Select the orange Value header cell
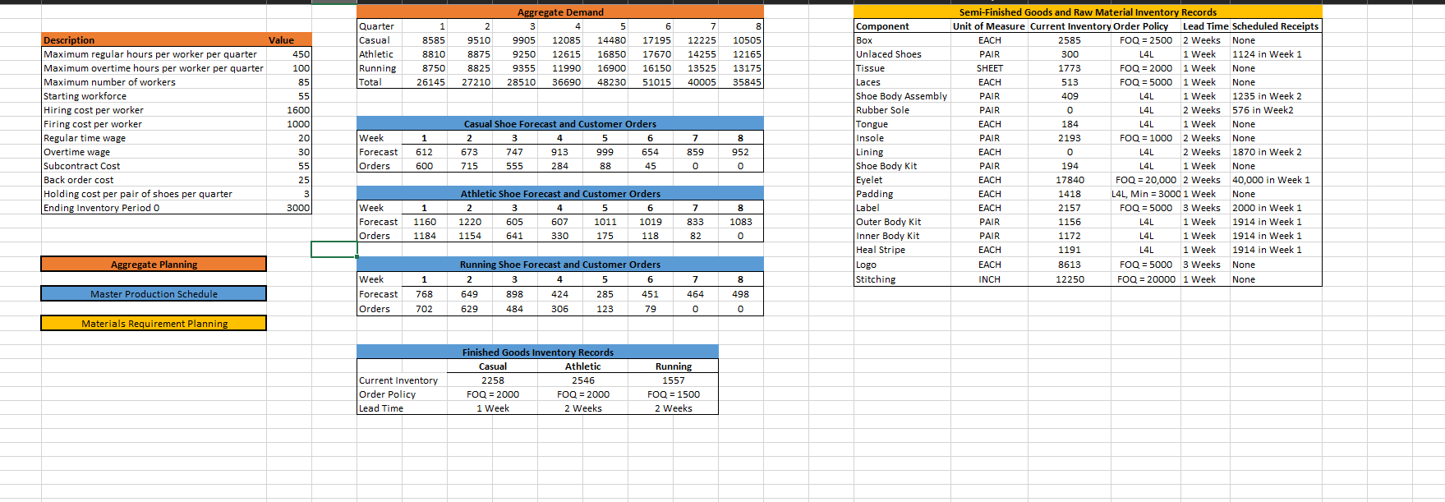Image resolution: width=1445 pixels, height=502 pixels. [289, 40]
